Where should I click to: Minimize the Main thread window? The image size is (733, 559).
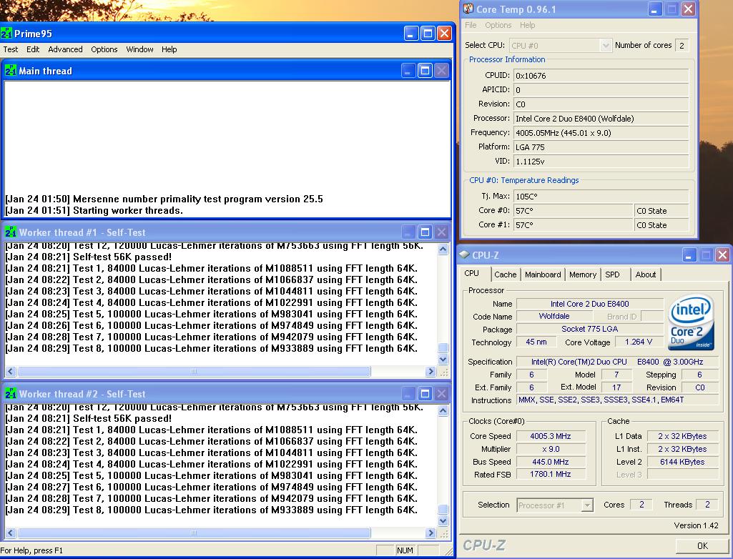[408, 71]
